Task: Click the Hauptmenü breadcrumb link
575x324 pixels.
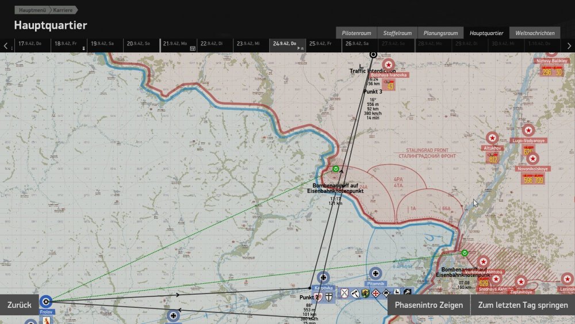Action: [33, 10]
